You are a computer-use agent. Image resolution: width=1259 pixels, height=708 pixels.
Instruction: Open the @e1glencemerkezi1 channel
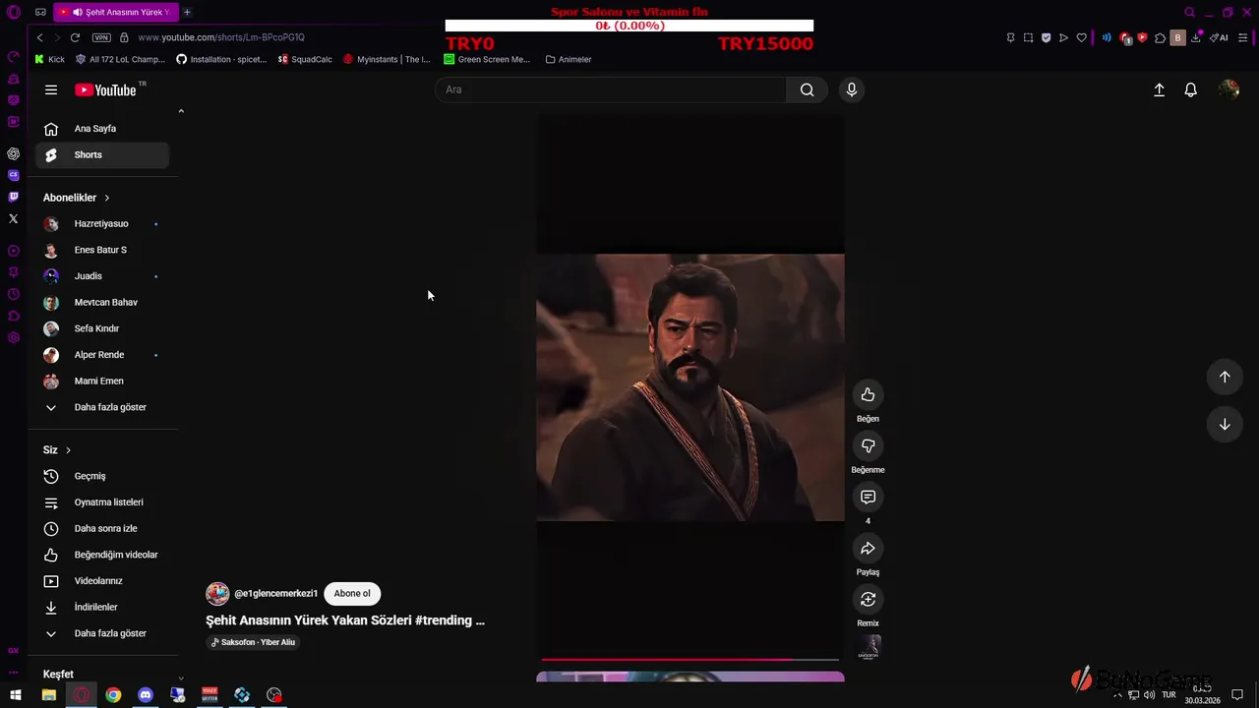275,594
